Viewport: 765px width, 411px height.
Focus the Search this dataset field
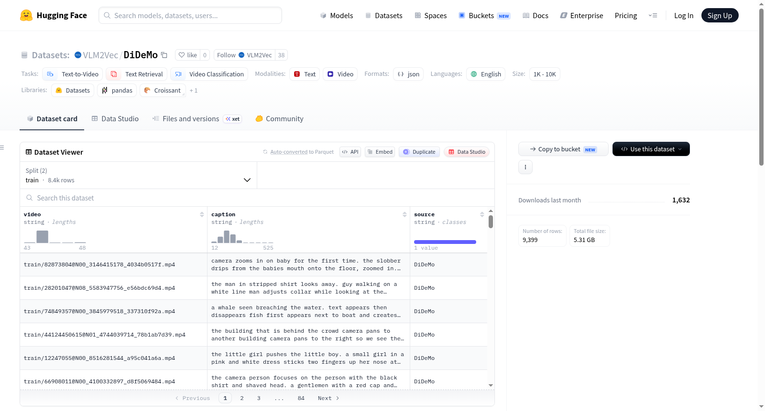click(257, 198)
